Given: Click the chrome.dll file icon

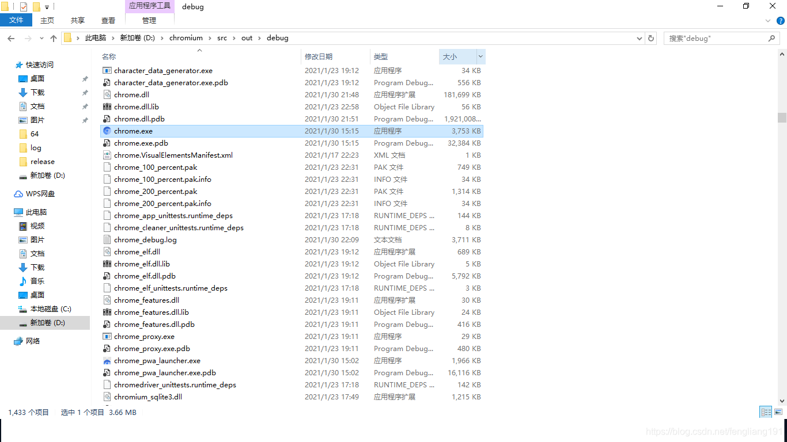Looking at the screenshot, I should (107, 94).
